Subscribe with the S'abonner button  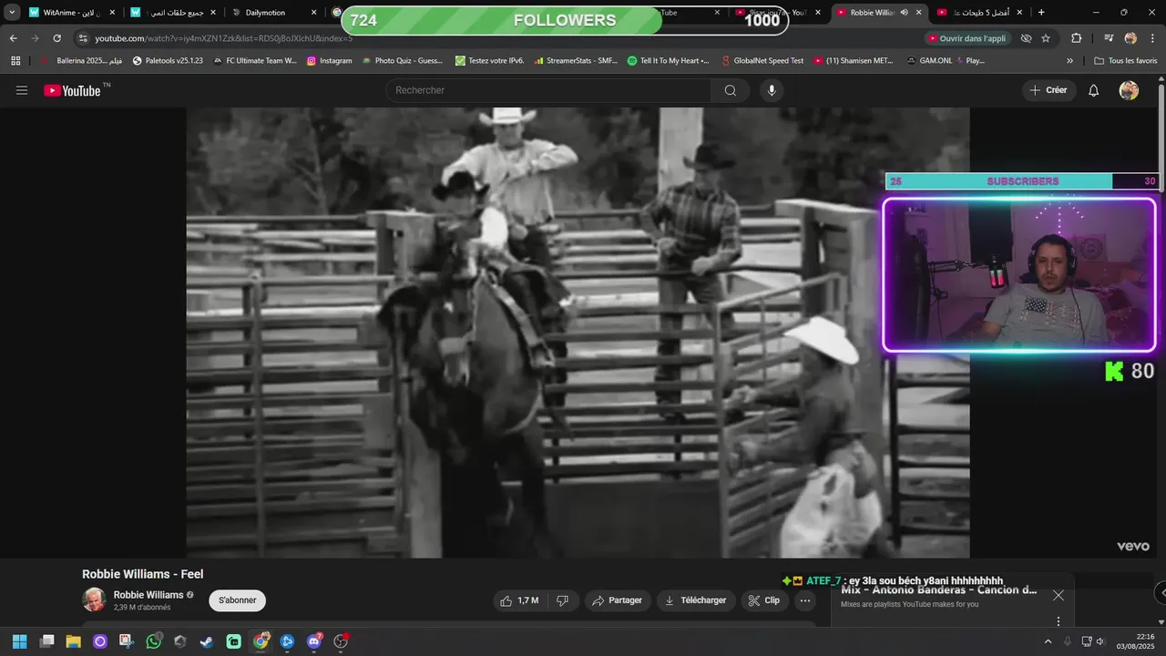tap(237, 600)
